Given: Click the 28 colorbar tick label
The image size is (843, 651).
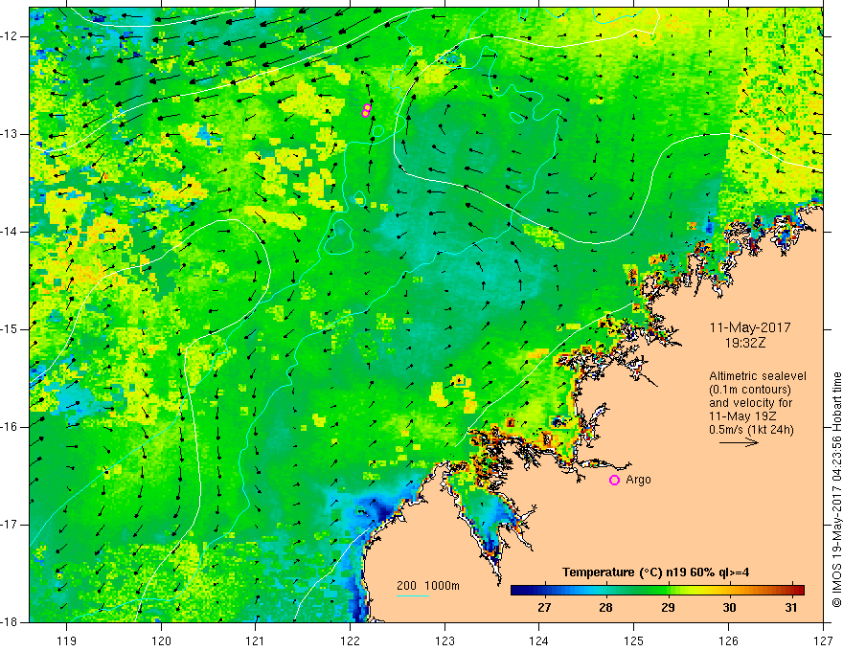Looking at the screenshot, I should (605, 608).
